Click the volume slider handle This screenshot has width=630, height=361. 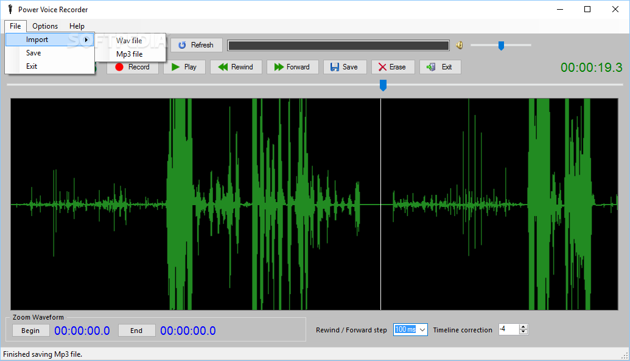501,46
